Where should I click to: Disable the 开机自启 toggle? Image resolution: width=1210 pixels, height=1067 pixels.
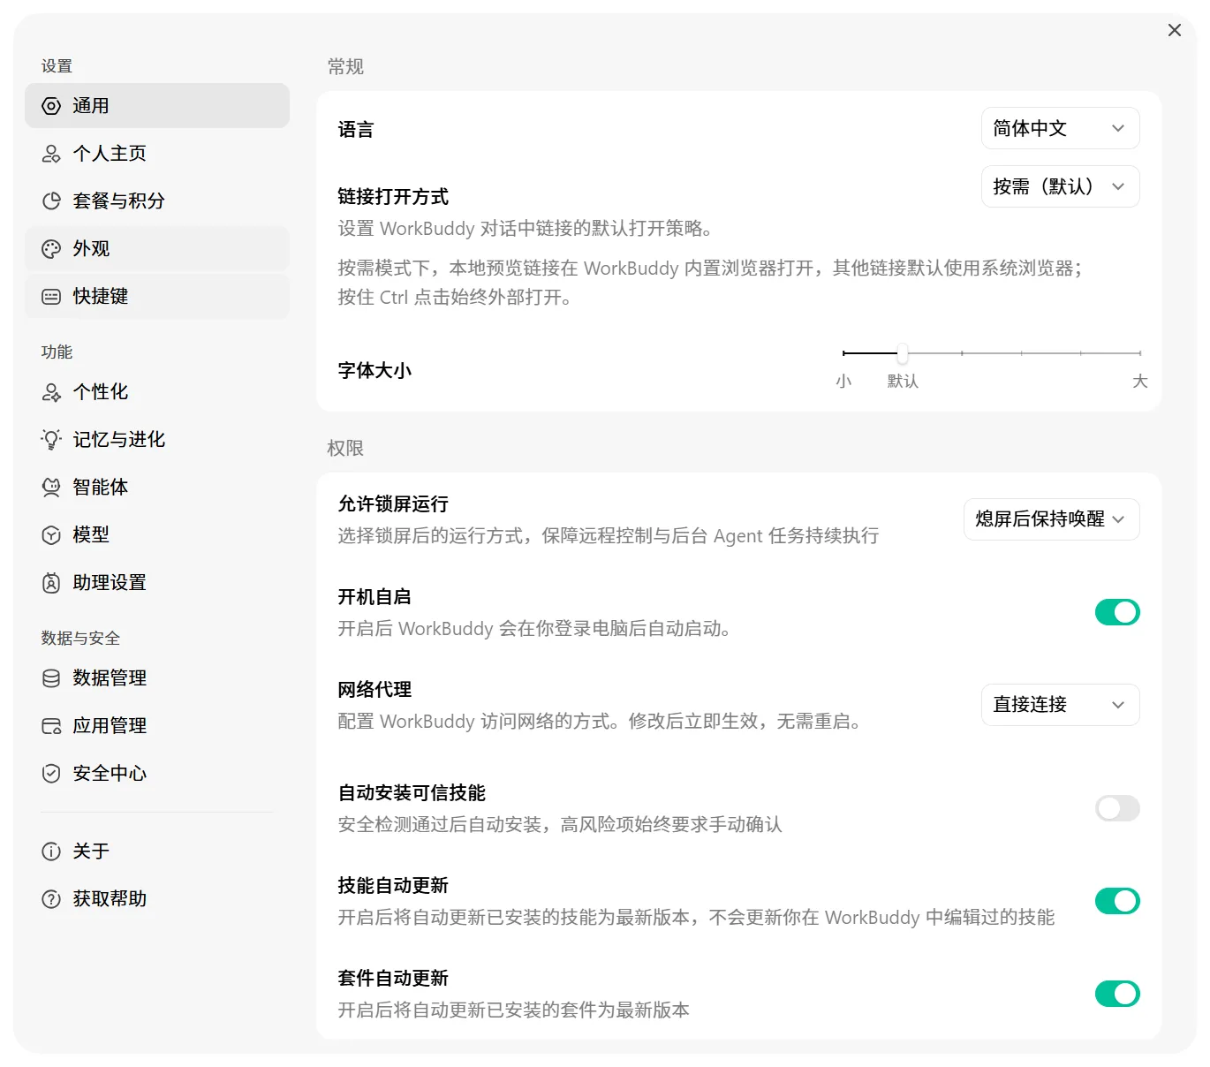coord(1117,612)
